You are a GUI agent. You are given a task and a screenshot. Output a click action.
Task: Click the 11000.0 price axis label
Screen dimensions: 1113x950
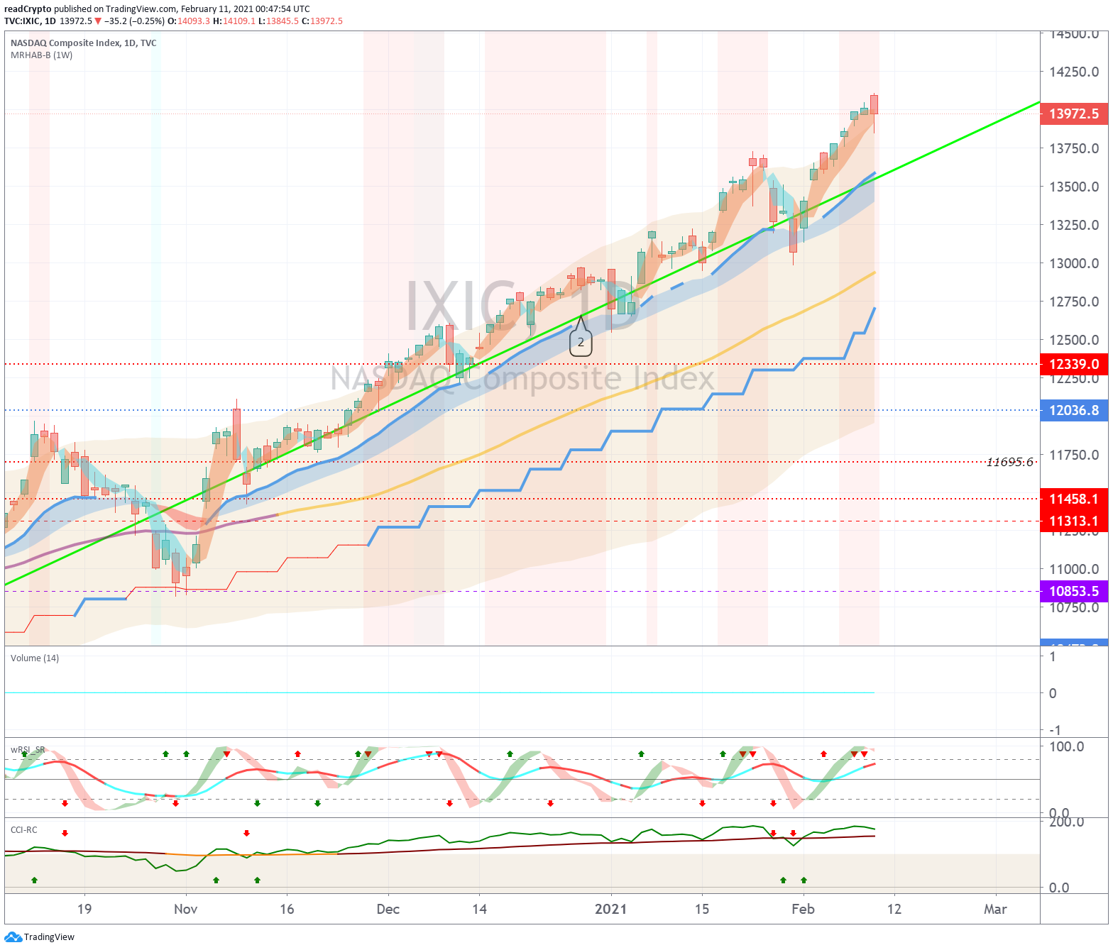pyautogui.click(x=1074, y=569)
